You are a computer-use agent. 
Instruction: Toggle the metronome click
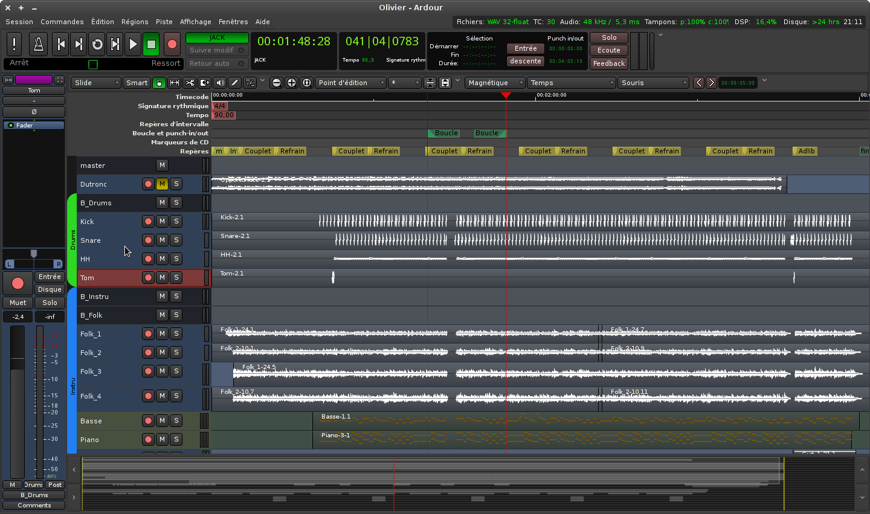coord(38,44)
